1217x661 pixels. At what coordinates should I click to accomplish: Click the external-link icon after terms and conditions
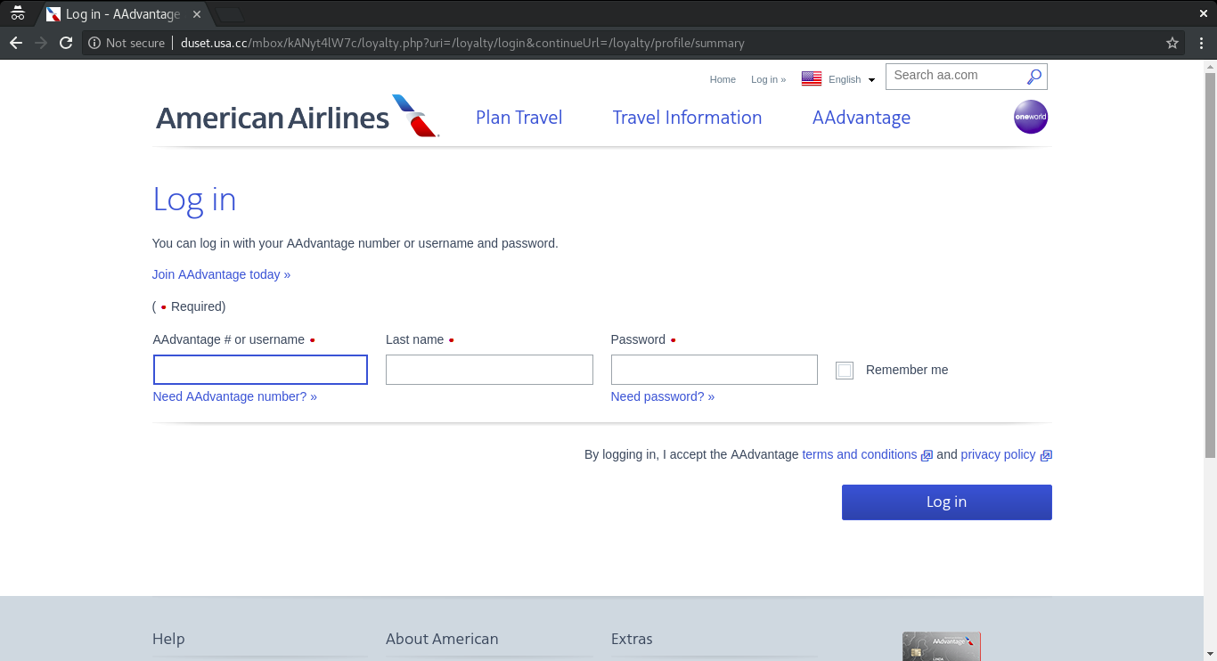pyautogui.click(x=927, y=455)
